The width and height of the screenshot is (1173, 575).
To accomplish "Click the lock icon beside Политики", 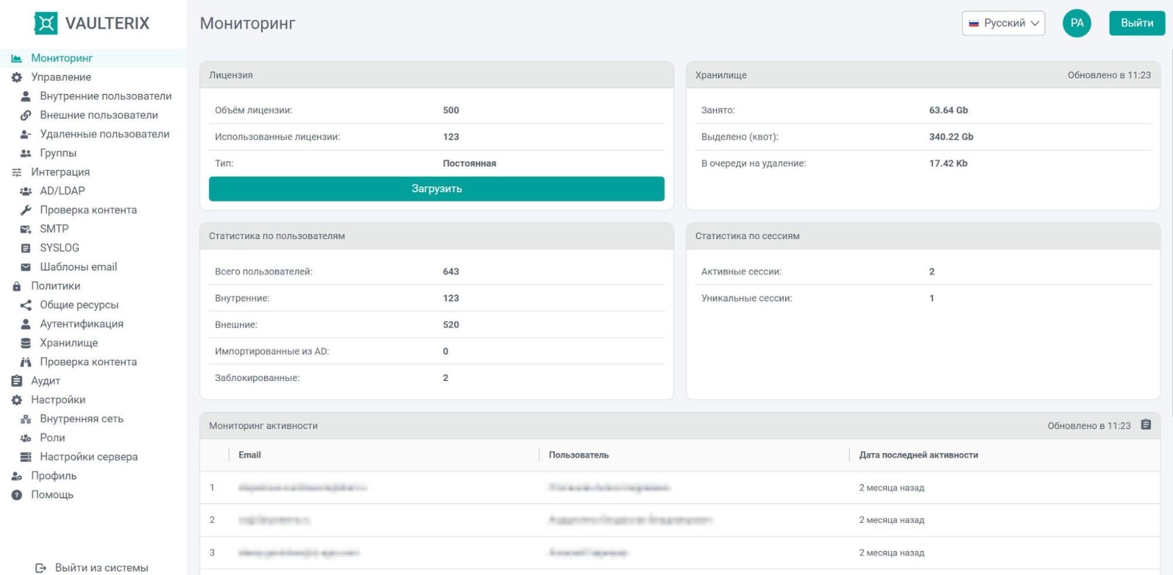I will 17,286.
